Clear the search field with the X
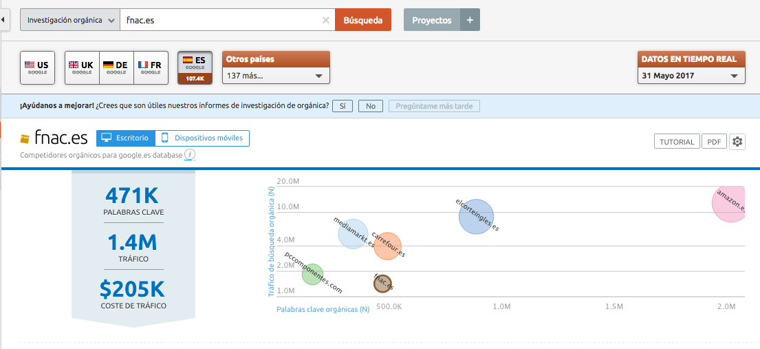Viewport: 760px width, 349px height. tap(326, 21)
